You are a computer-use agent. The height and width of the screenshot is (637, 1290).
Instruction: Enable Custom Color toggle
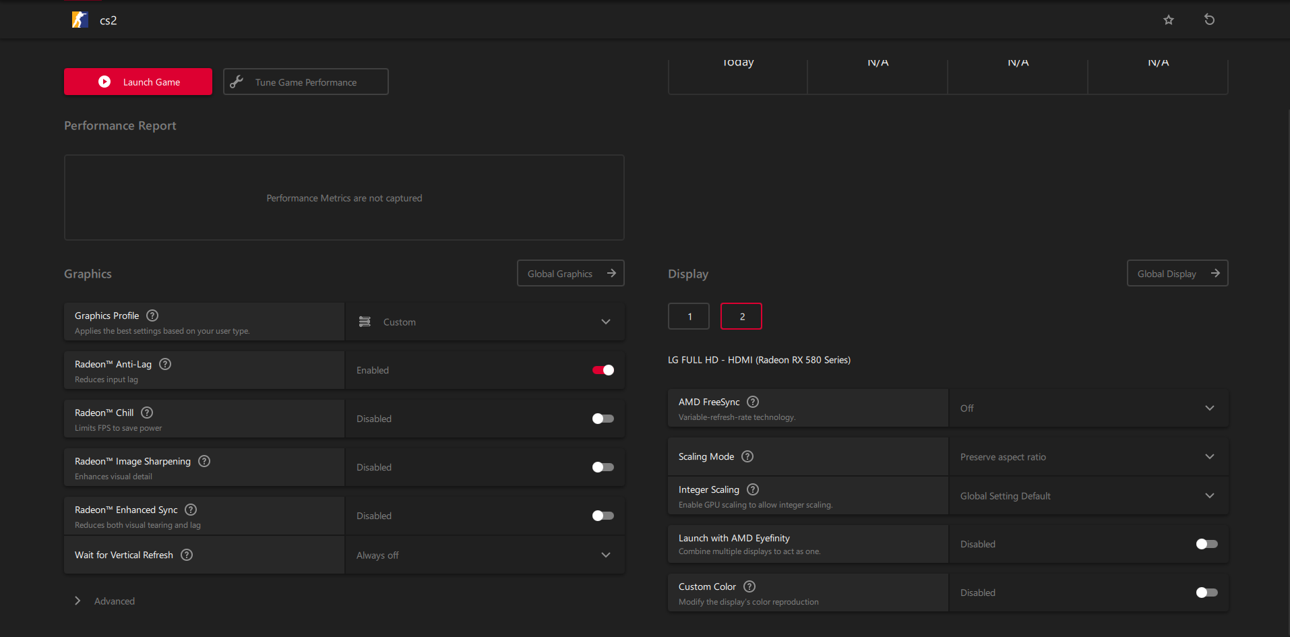tap(1207, 593)
